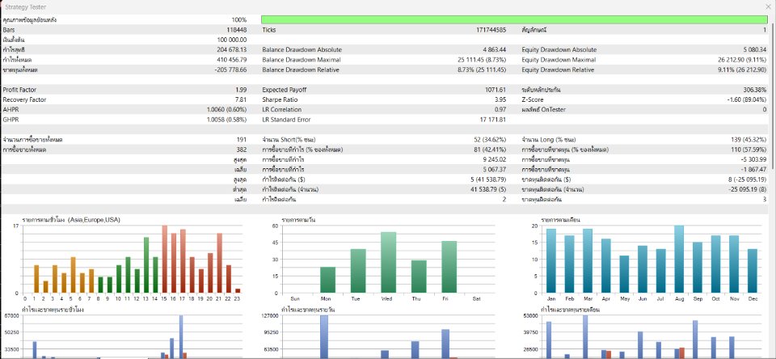Select the total trades value "191"
The image size is (776, 359).
pos(242,140)
